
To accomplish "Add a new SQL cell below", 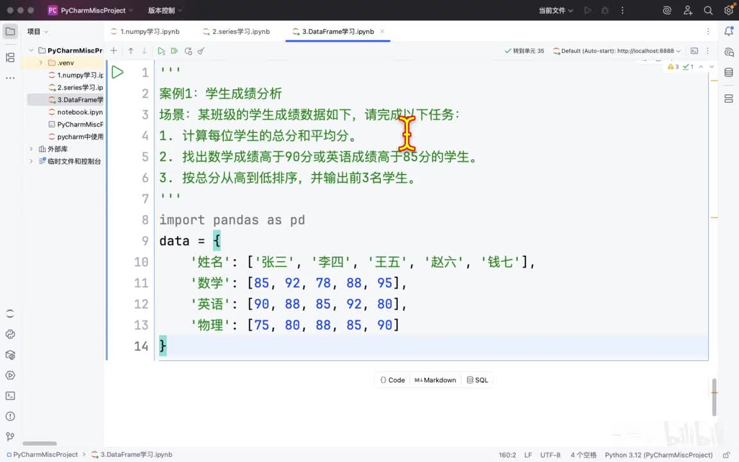I will click(x=477, y=380).
